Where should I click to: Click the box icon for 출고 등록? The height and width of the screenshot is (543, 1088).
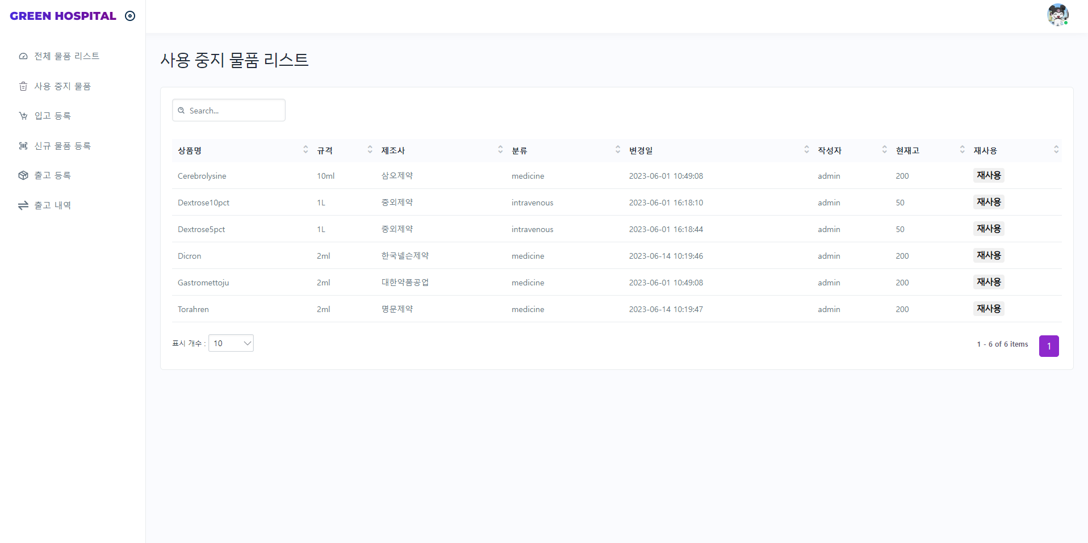tap(23, 175)
